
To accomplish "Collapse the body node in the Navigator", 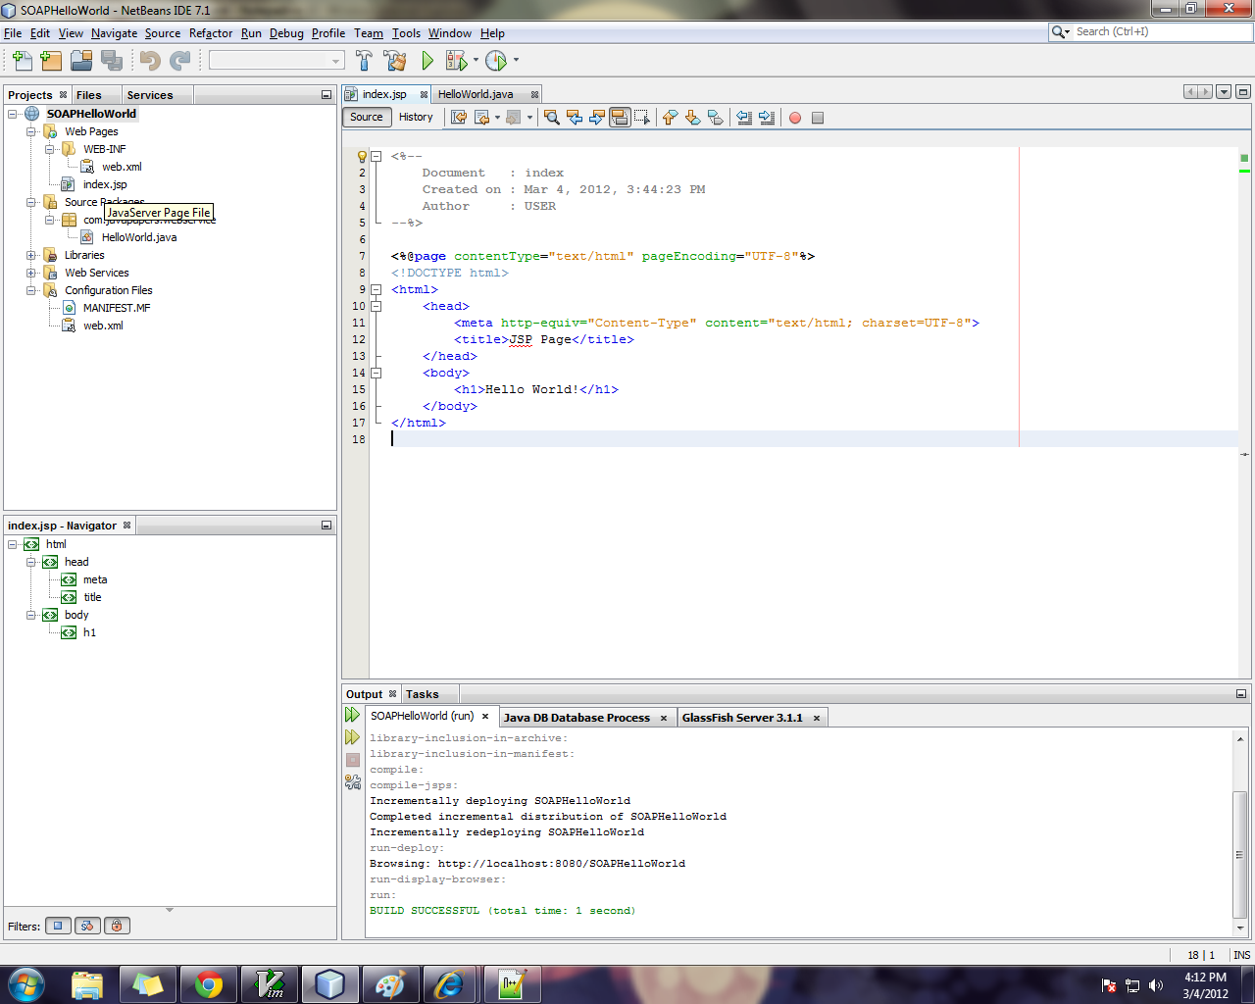I will (32, 615).
